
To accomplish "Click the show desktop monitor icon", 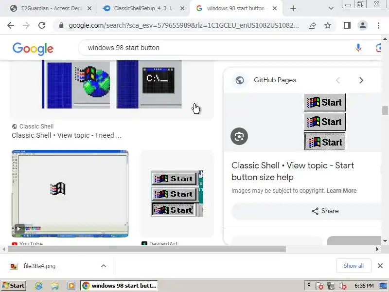I will coord(383,286).
